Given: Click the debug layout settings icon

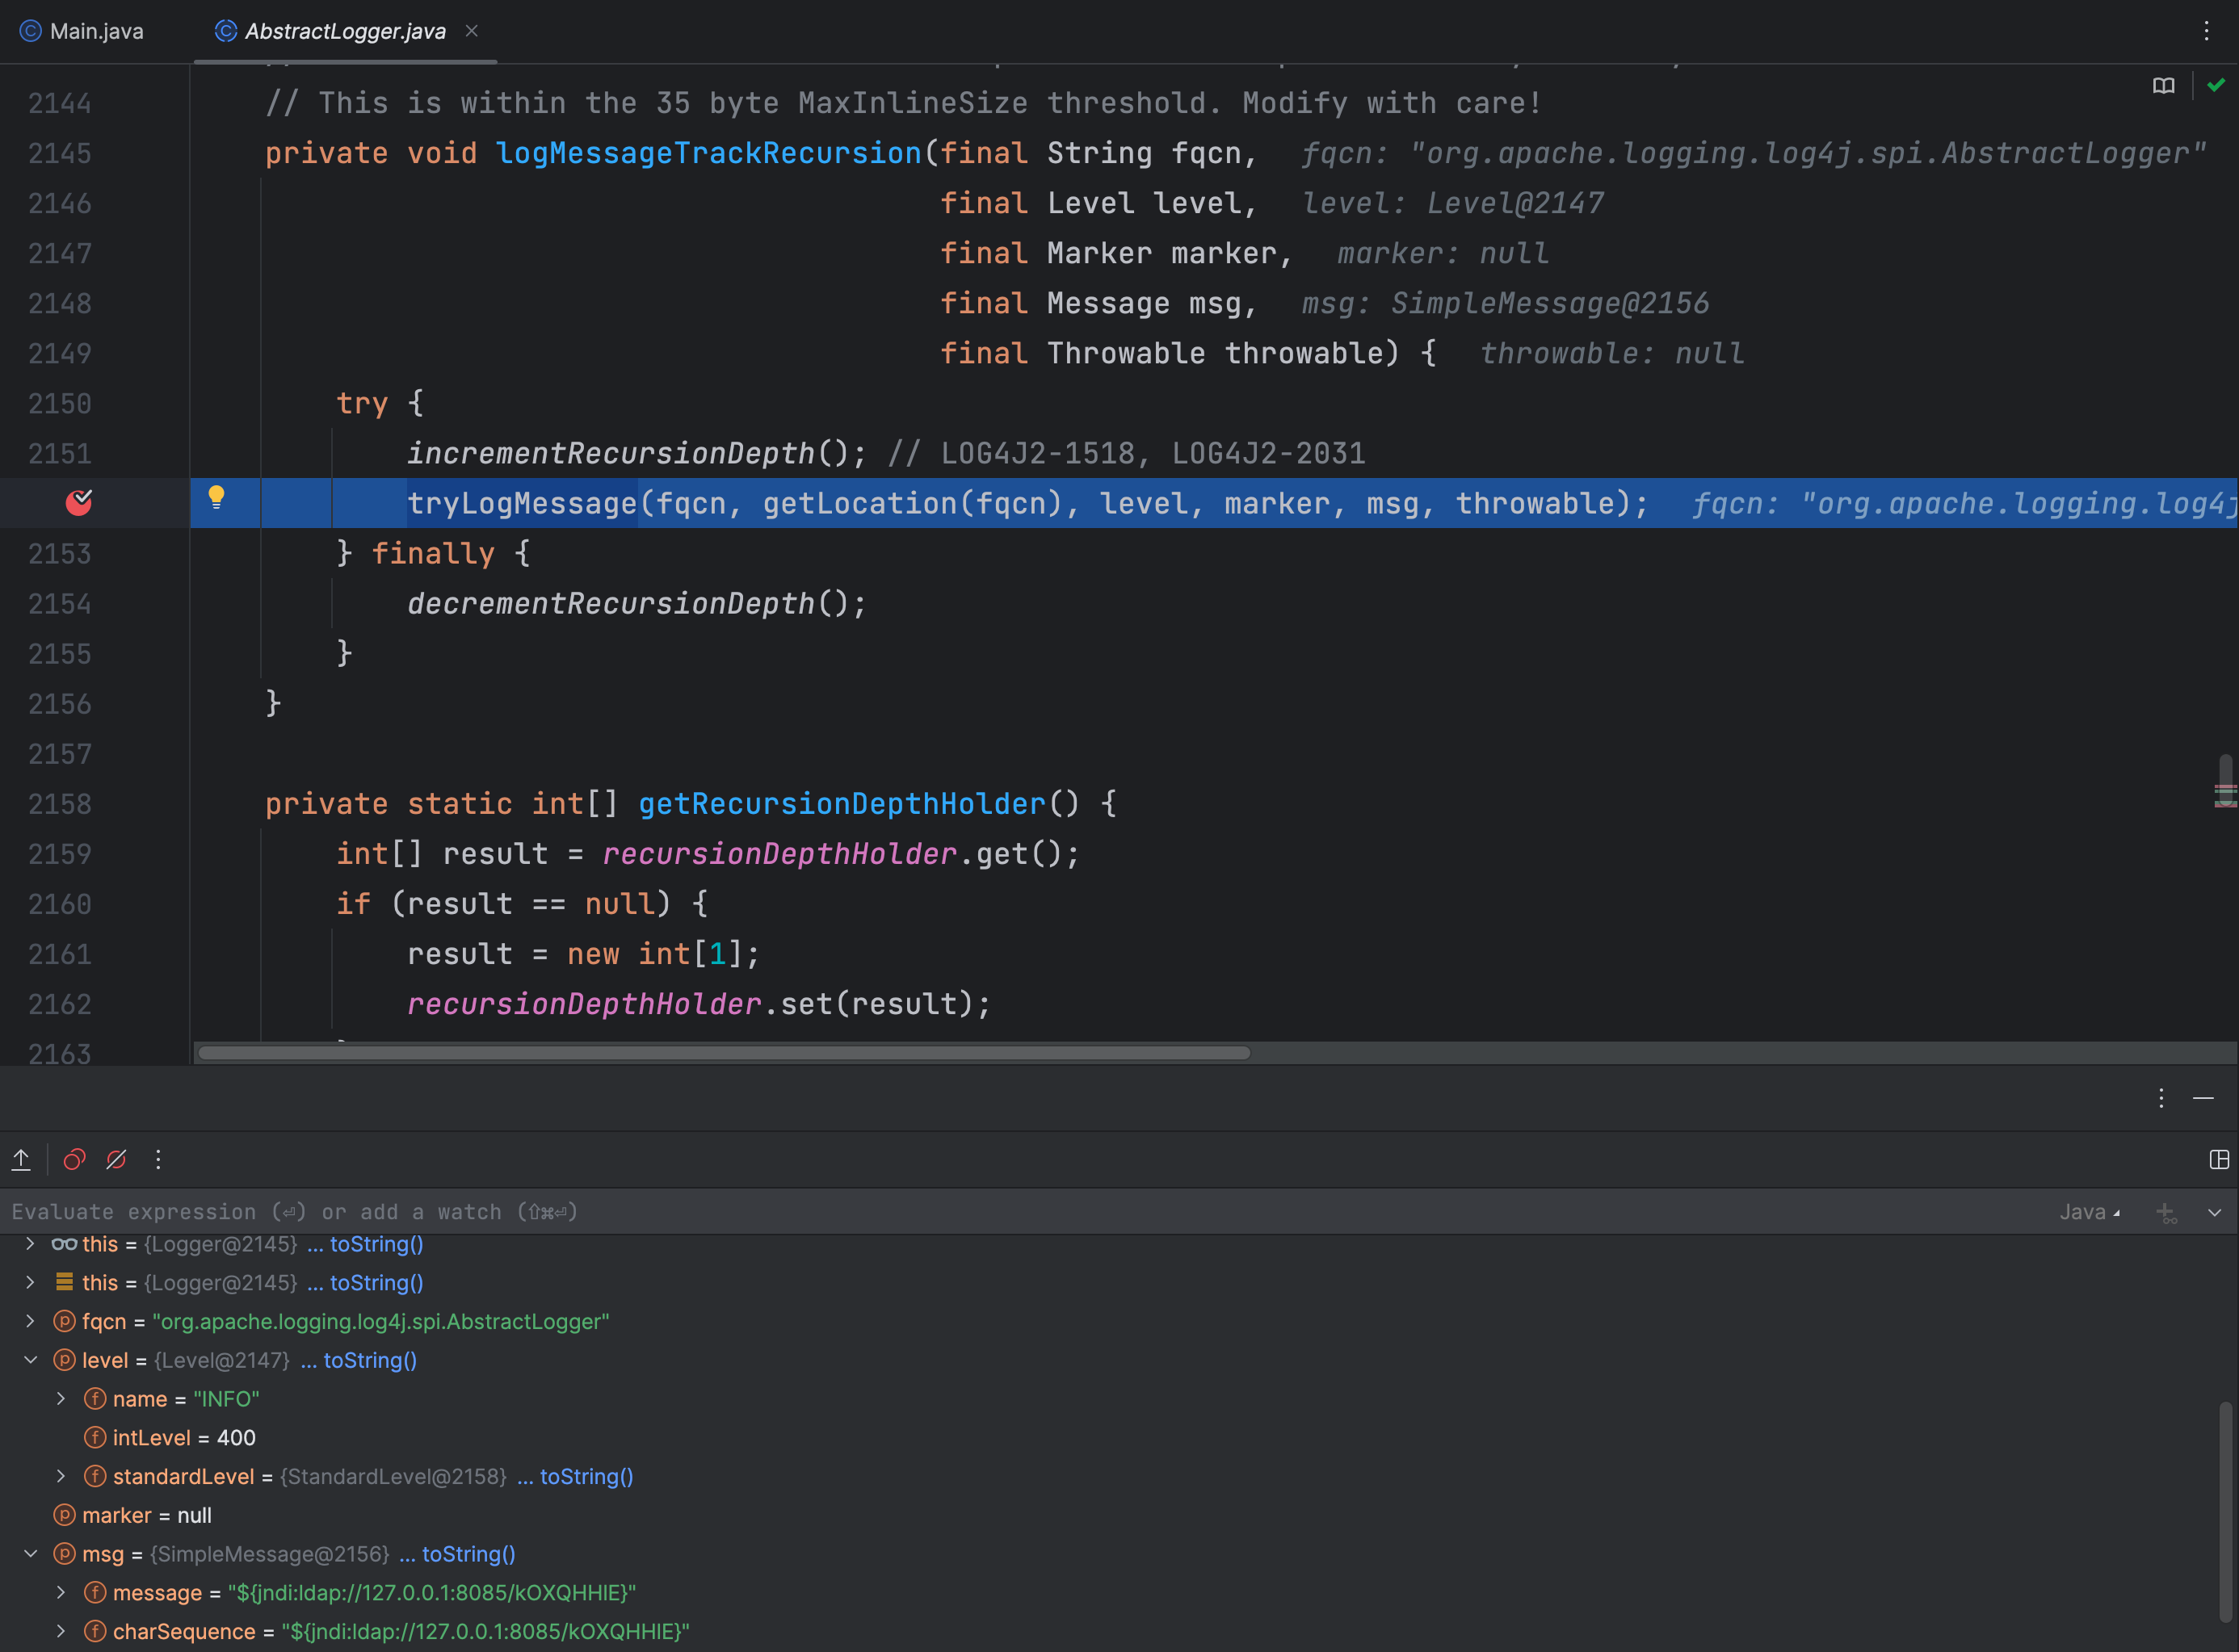Looking at the screenshot, I should (x=2219, y=1159).
